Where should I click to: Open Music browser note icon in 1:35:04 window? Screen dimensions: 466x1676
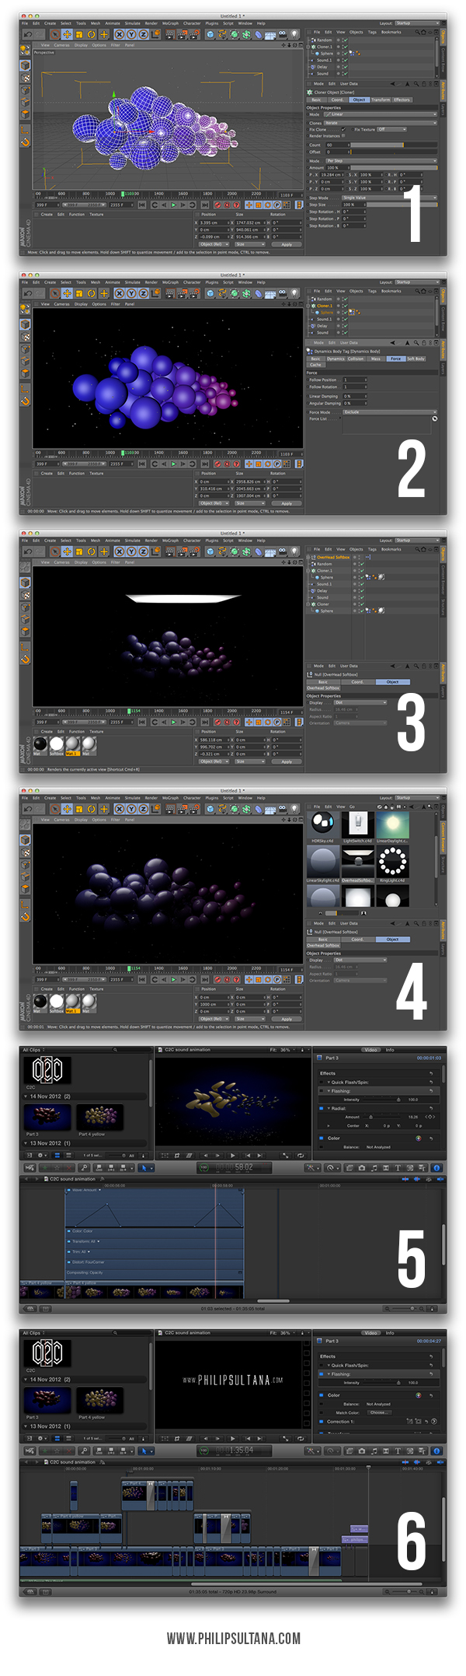pos(374,1450)
